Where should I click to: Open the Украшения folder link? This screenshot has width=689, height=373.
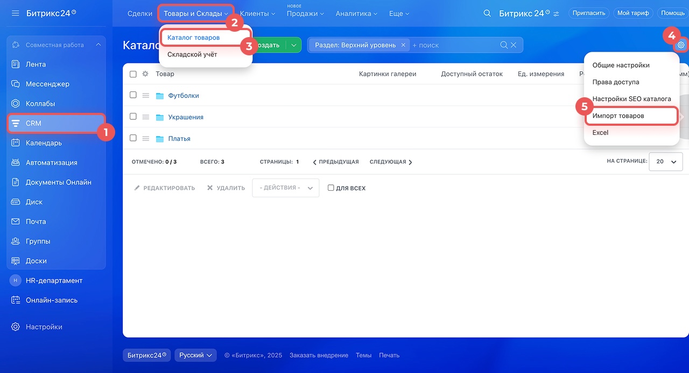pos(186,117)
